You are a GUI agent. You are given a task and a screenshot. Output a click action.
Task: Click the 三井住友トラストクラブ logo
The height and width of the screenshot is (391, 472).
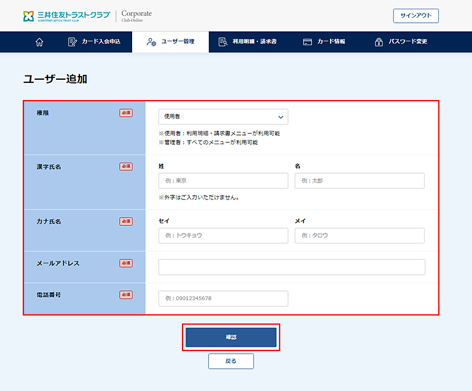coord(67,16)
